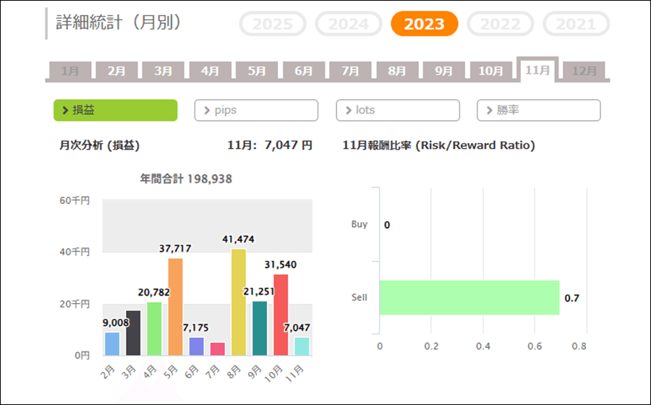Expand the lots statistics option

pos(397,110)
